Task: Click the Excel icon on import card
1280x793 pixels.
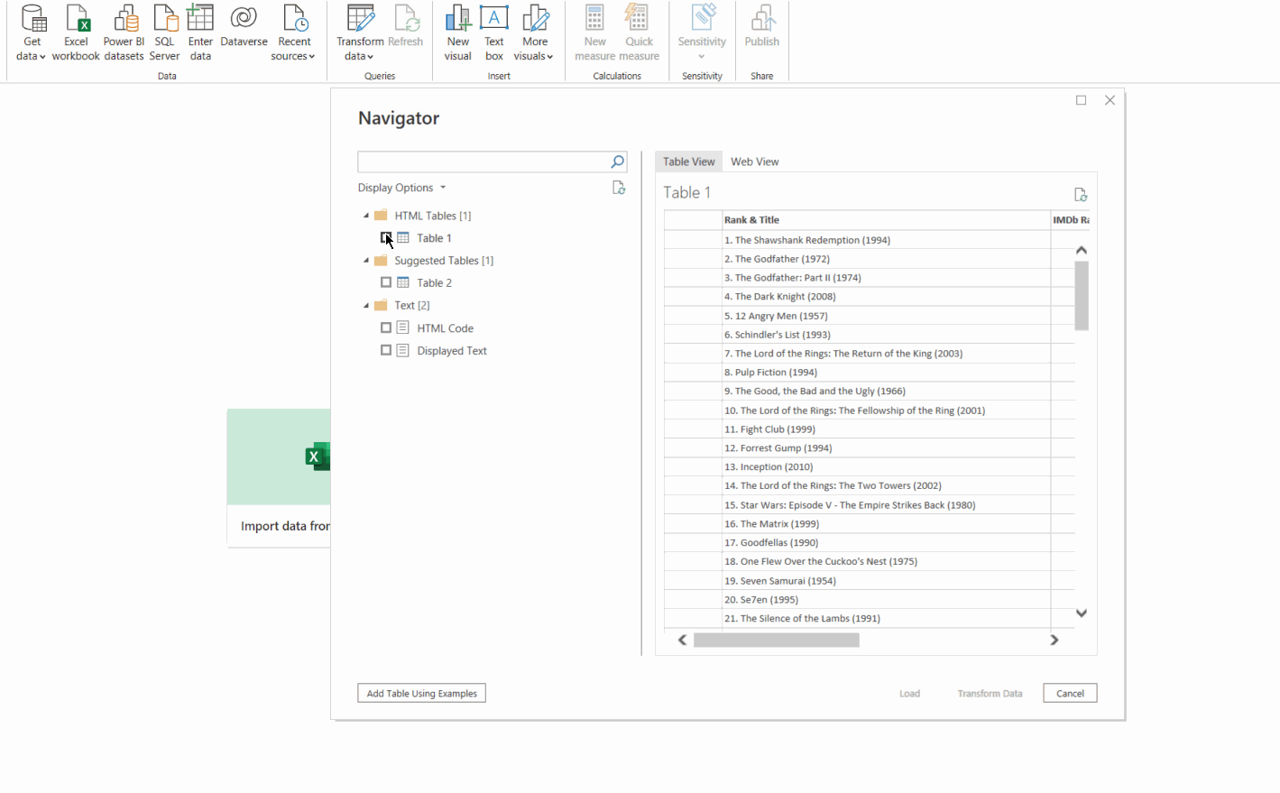Action: (318, 456)
